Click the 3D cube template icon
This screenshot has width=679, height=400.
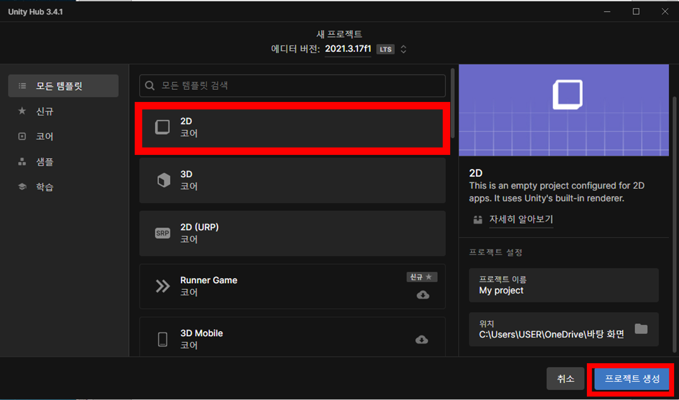point(163,180)
